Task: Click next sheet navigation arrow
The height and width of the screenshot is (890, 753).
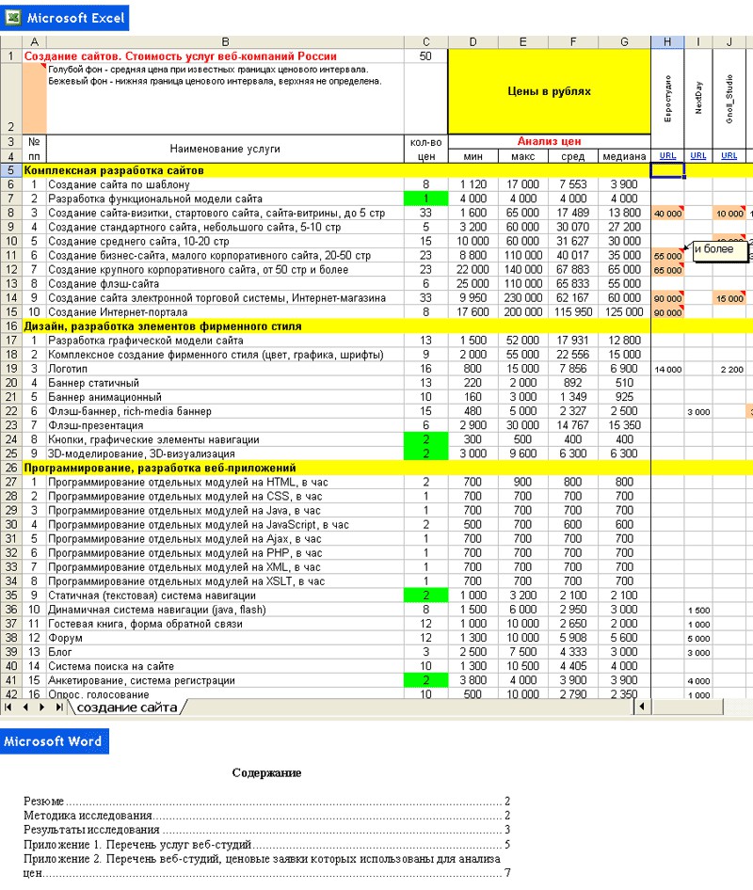Action: point(42,707)
